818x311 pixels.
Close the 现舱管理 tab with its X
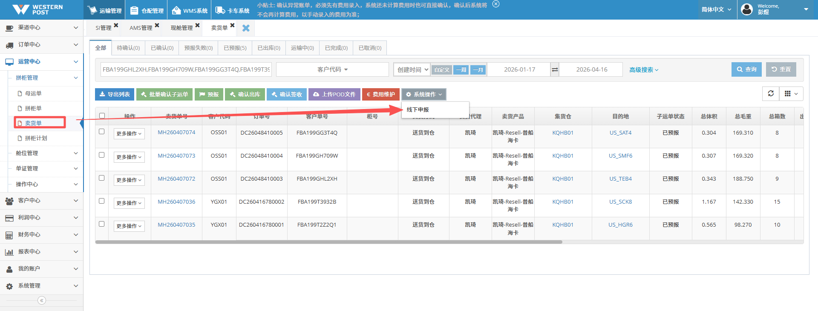(197, 26)
